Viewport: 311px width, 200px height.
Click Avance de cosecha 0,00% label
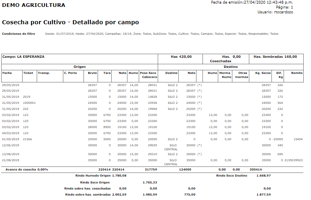(27, 170)
